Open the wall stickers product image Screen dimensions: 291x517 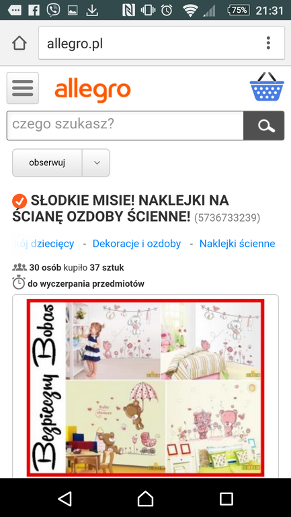click(145, 388)
